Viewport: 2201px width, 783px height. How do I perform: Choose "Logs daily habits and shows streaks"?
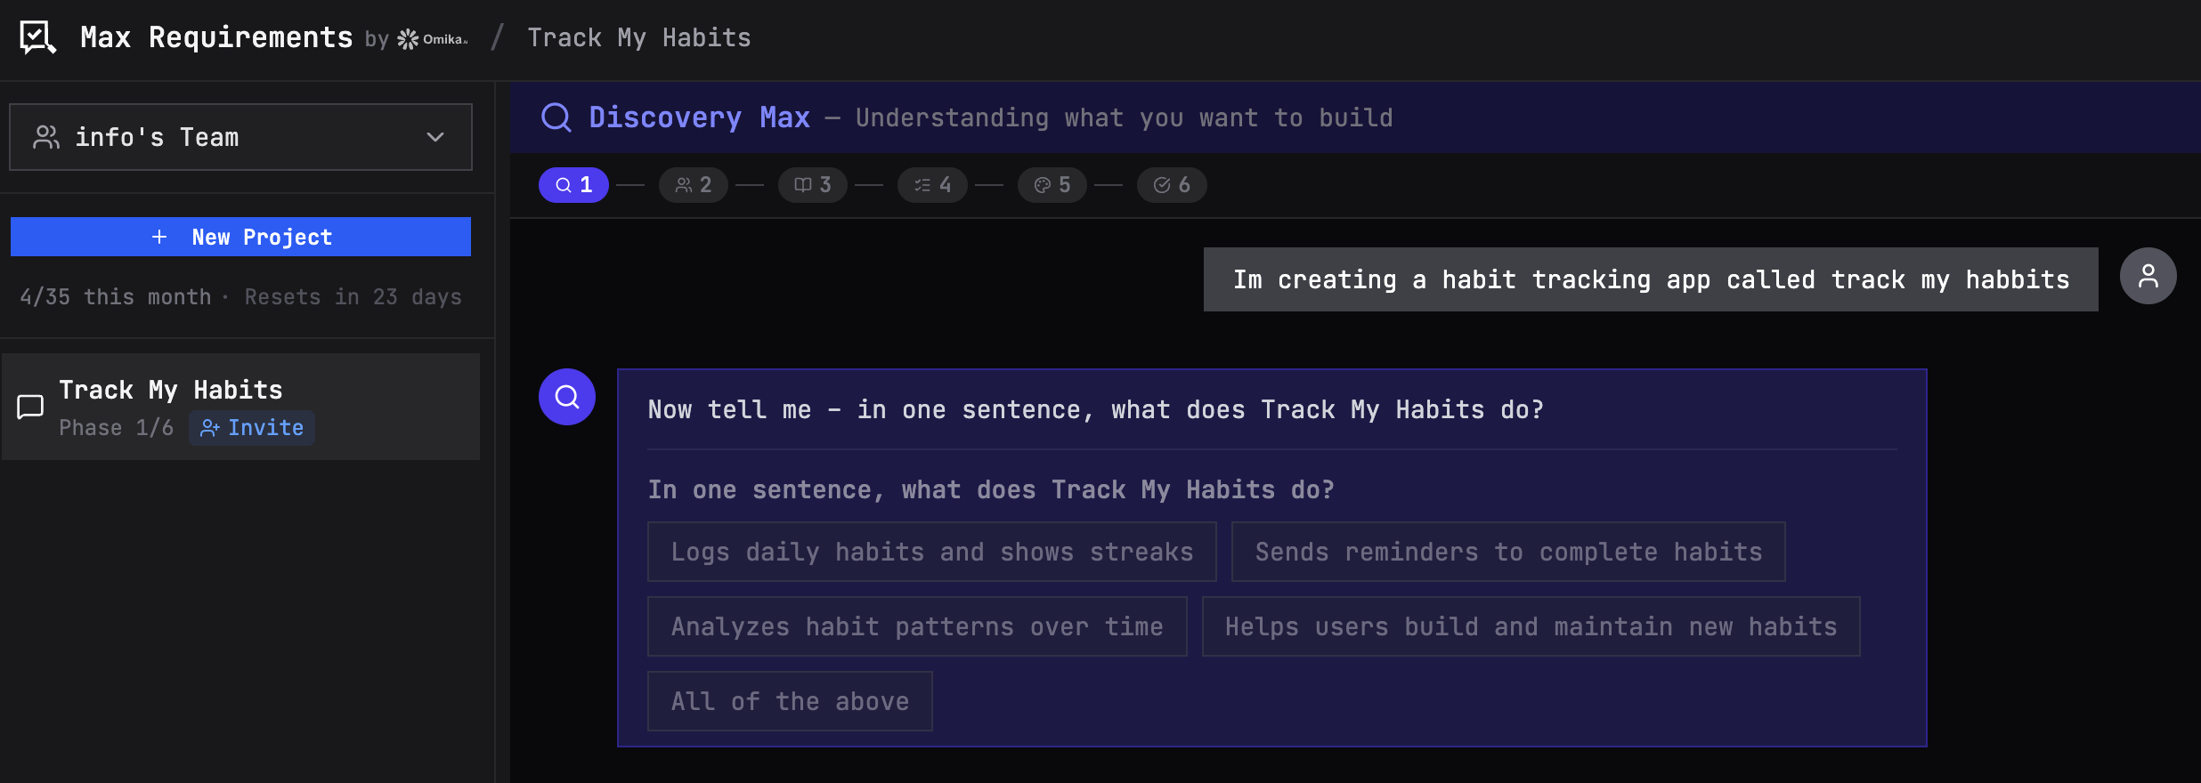tap(931, 551)
